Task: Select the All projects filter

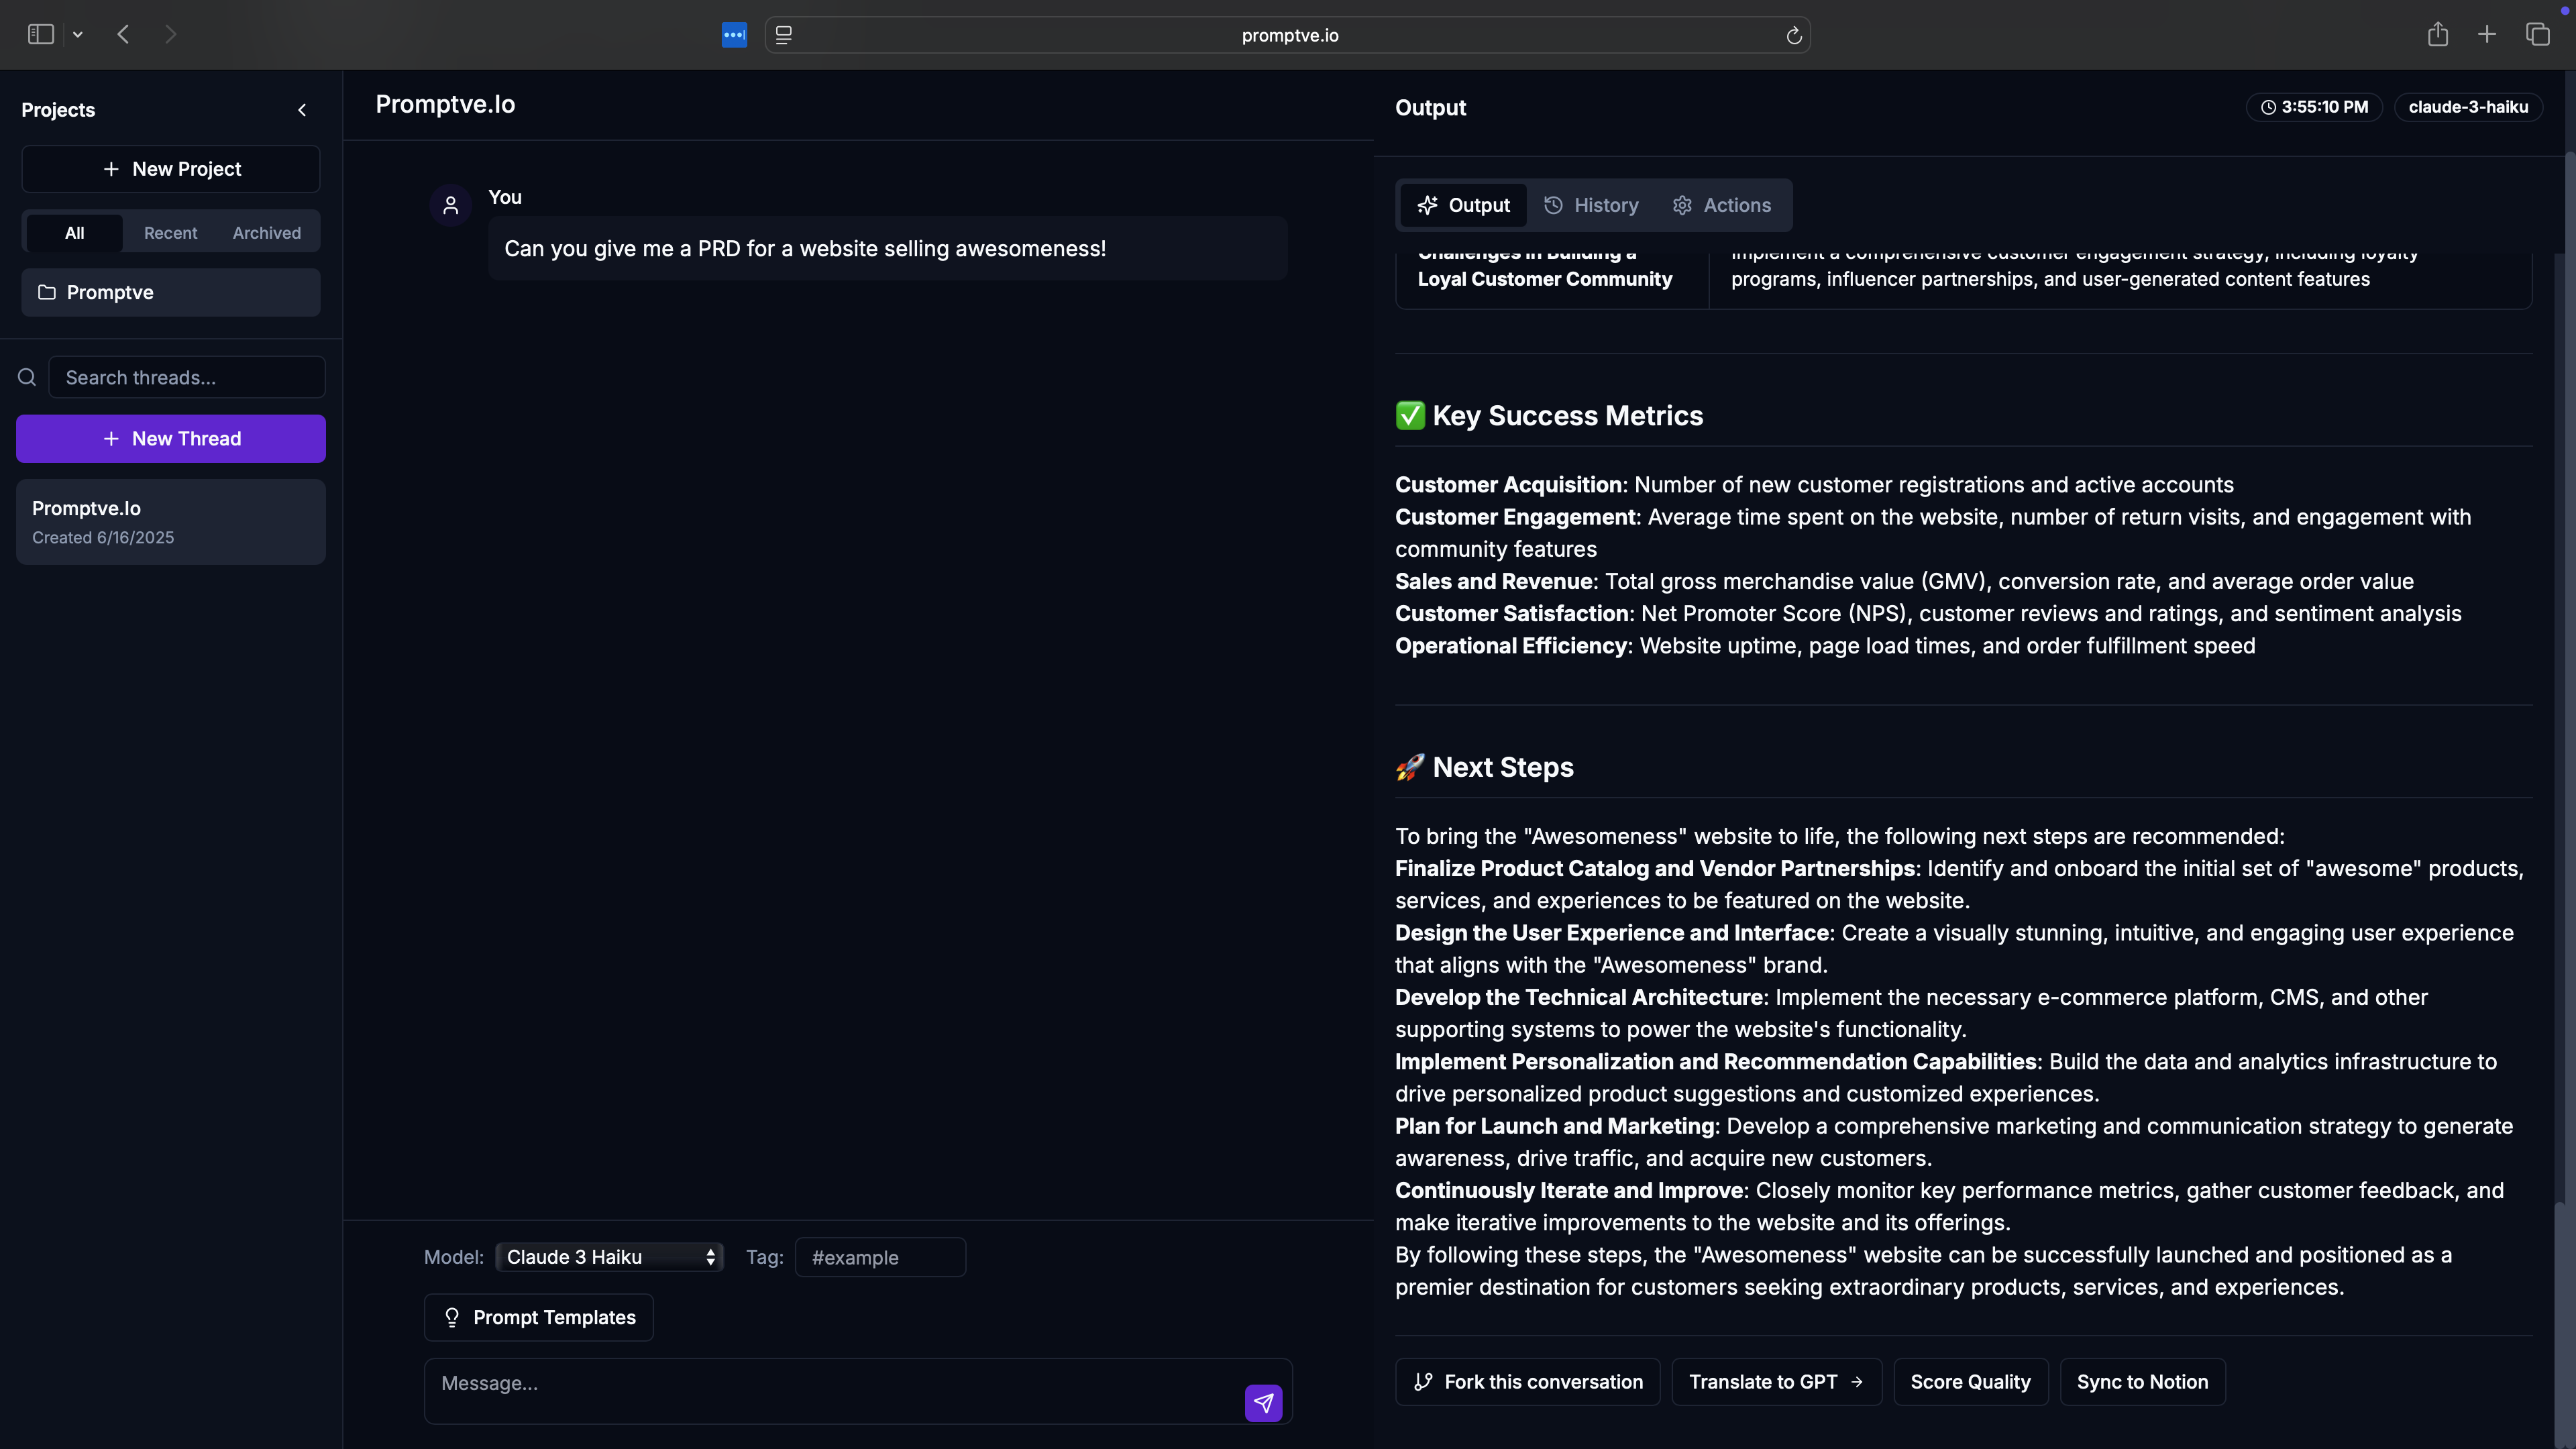Action: [75, 233]
